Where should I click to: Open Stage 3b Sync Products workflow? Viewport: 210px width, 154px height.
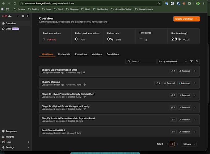[119, 95]
